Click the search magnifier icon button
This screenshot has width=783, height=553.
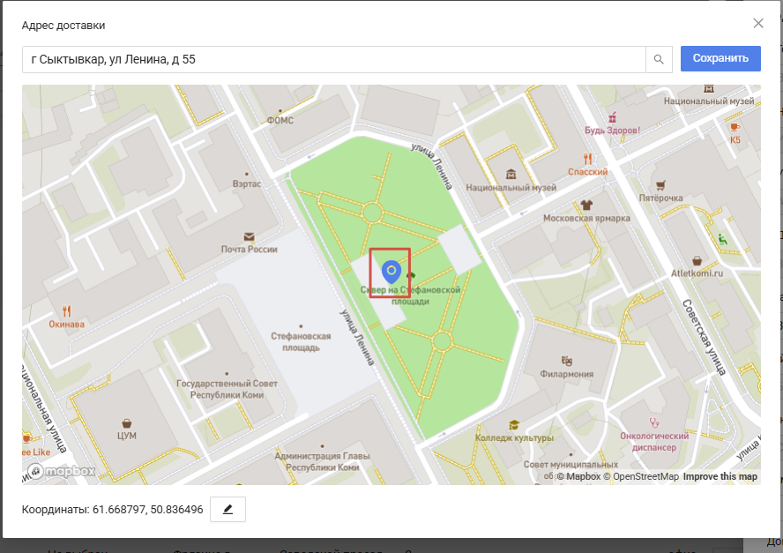(658, 59)
